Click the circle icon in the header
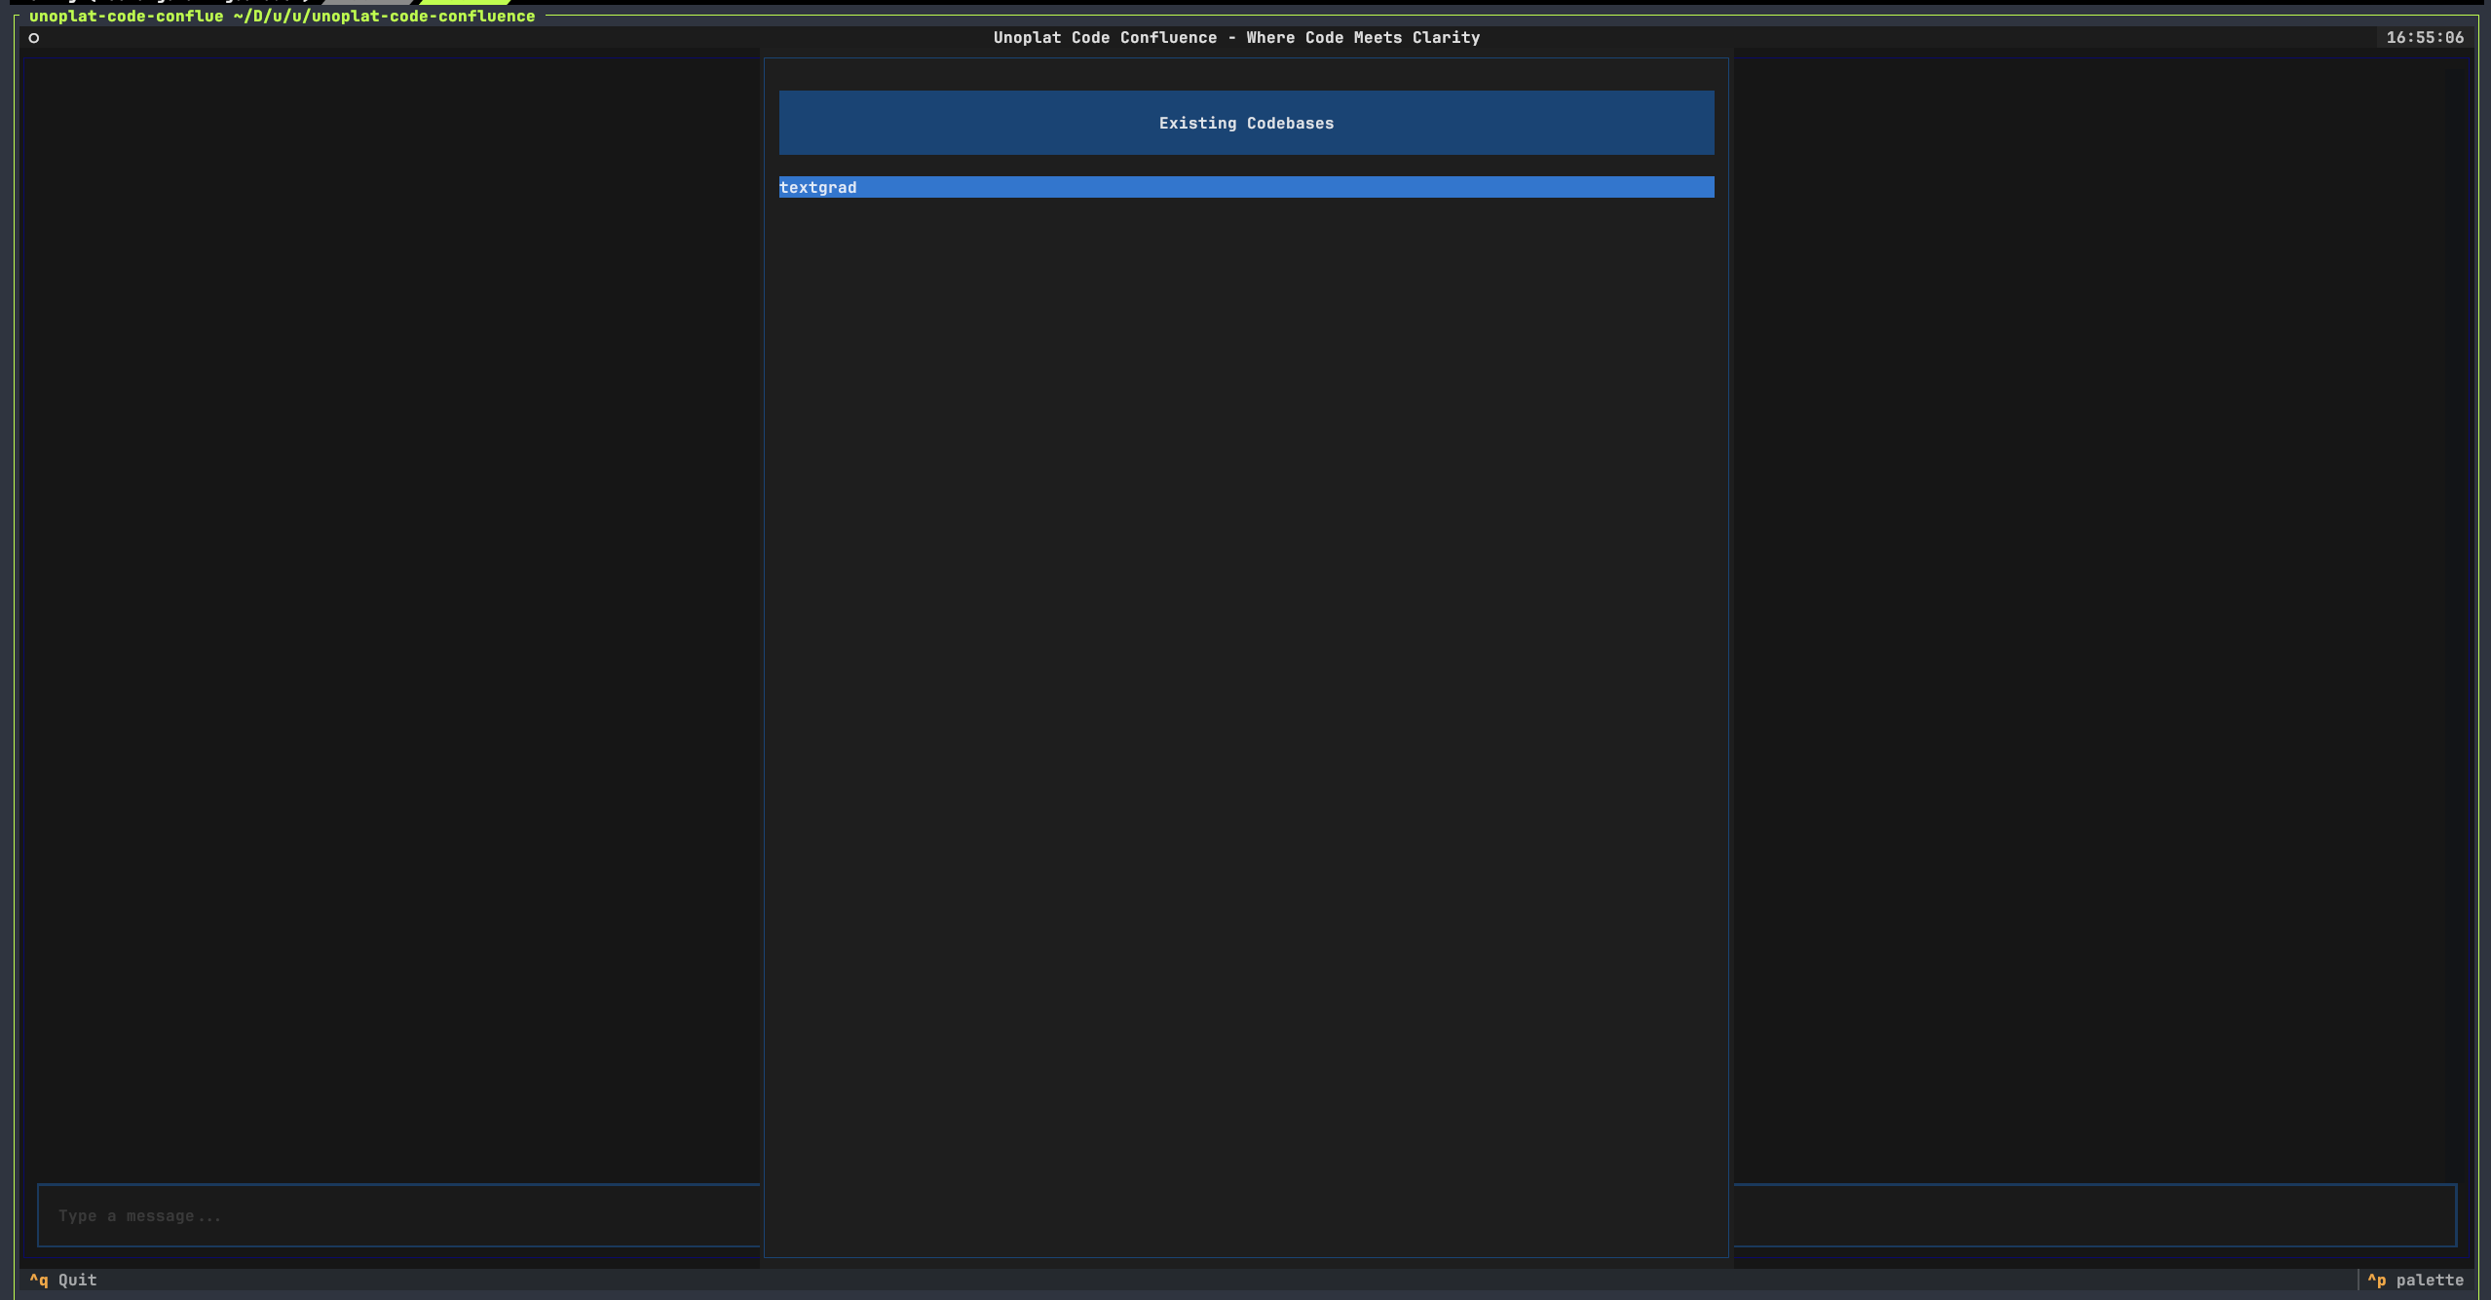 [34, 38]
